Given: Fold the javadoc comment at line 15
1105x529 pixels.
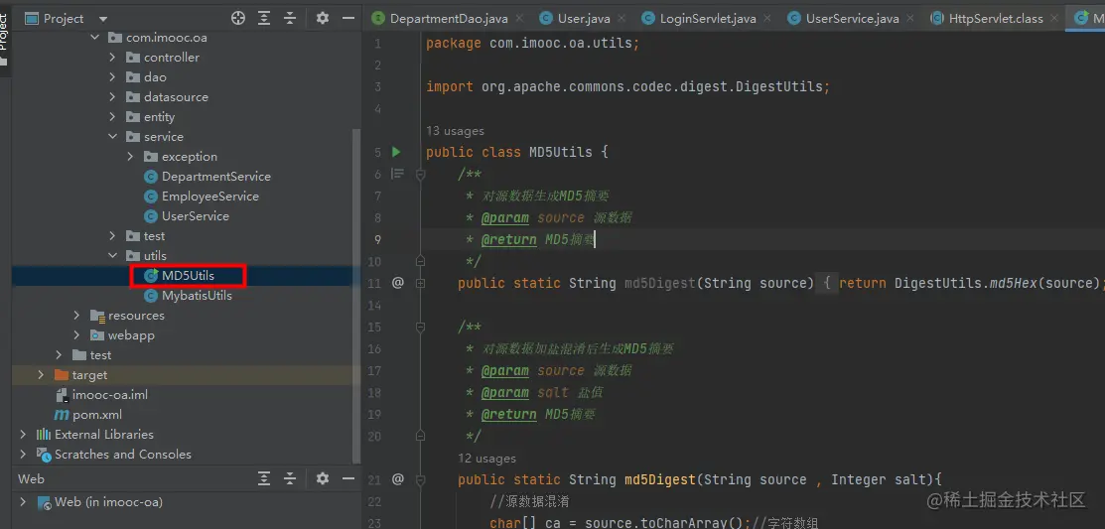Looking at the screenshot, I should [x=420, y=327].
